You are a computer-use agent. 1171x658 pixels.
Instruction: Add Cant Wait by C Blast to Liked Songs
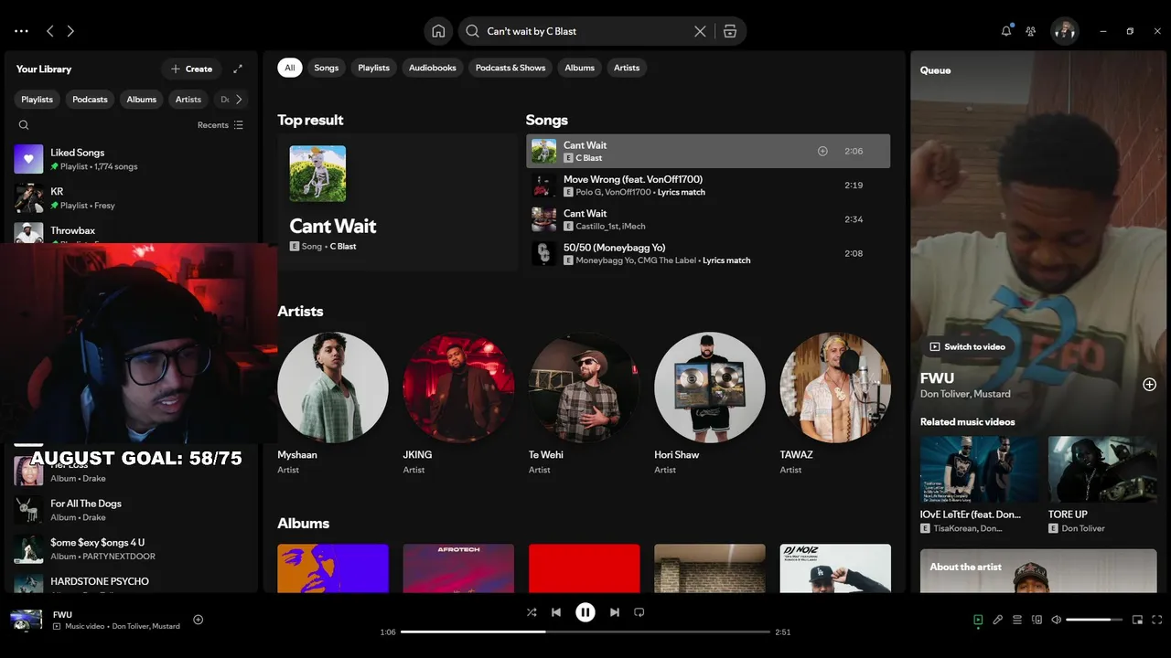(822, 151)
